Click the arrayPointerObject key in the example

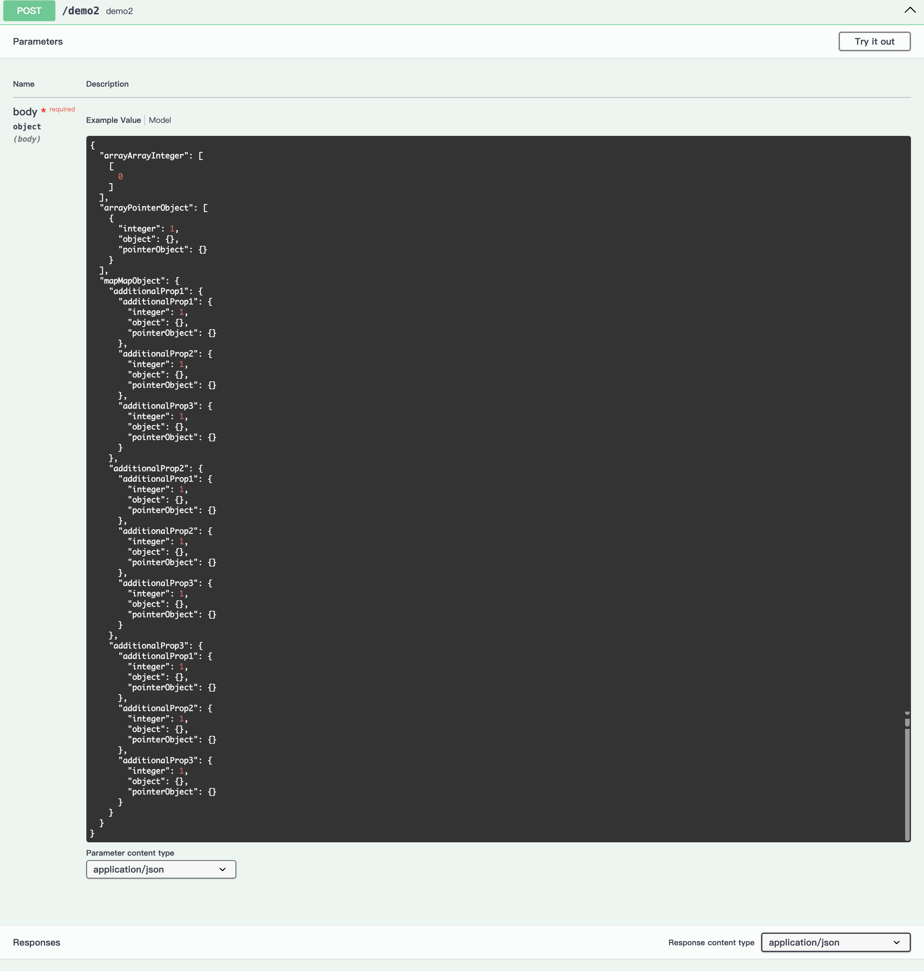[x=147, y=208]
